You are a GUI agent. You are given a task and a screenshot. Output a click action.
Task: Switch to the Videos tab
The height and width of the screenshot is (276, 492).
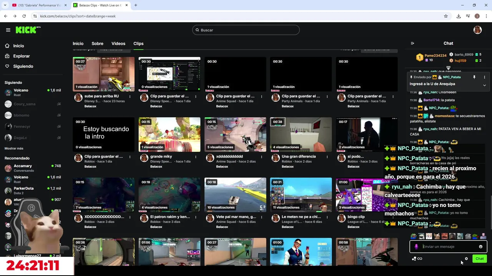coord(118,44)
